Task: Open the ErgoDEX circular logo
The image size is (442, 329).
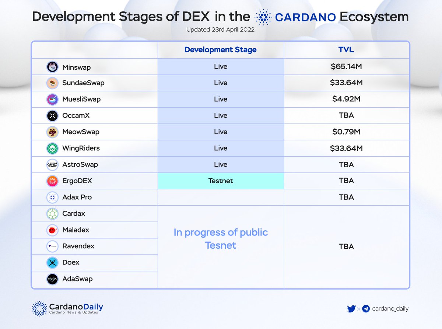Action: [52, 181]
